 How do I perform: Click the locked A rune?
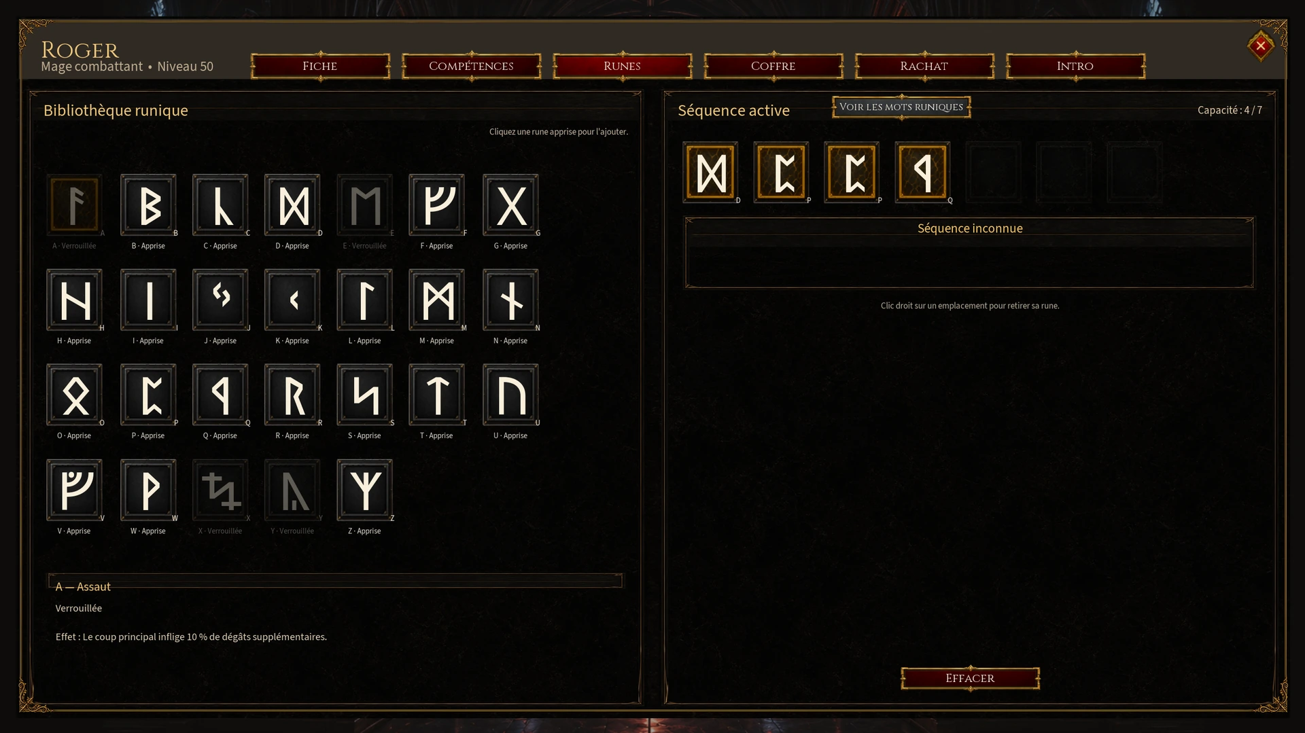(x=74, y=204)
